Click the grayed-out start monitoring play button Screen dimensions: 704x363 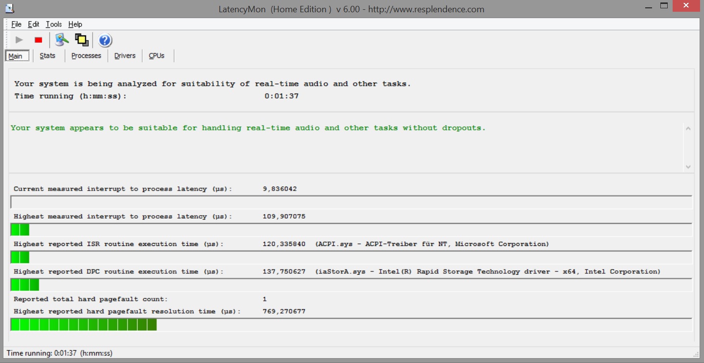19,40
